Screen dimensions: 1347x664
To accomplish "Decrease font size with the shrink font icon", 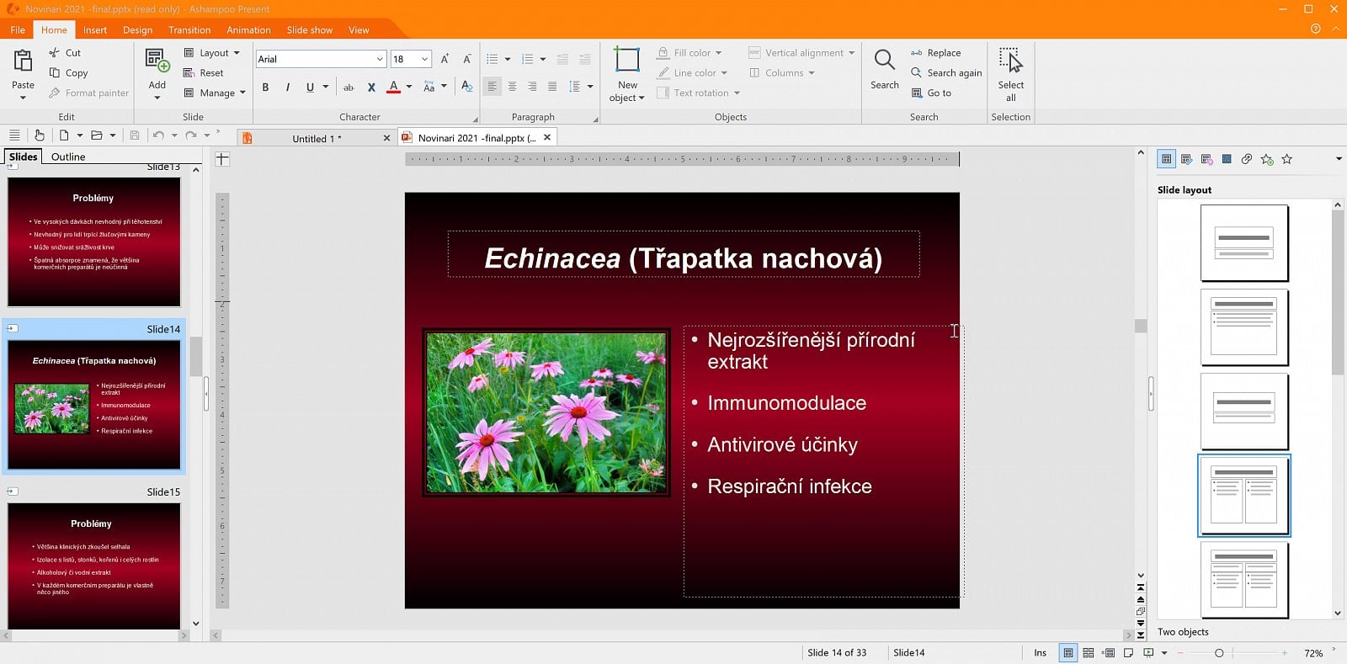I will 466,59.
